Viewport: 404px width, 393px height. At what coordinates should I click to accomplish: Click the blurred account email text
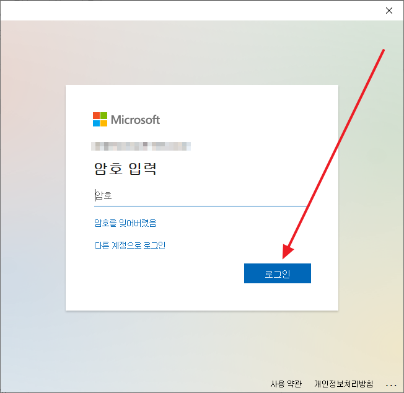pos(141,146)
